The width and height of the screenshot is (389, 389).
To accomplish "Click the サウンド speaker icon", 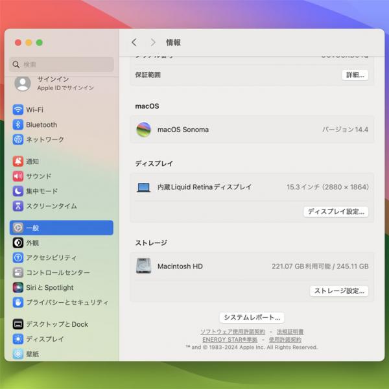I will [x=18, y=176].
